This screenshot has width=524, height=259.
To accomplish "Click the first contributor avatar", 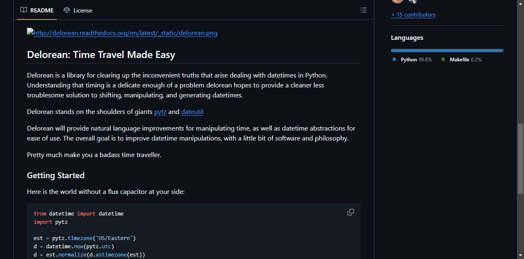I will point(398,1).
